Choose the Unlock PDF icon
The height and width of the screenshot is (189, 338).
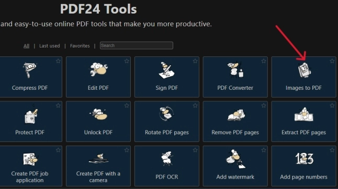(x=98, y=114)
